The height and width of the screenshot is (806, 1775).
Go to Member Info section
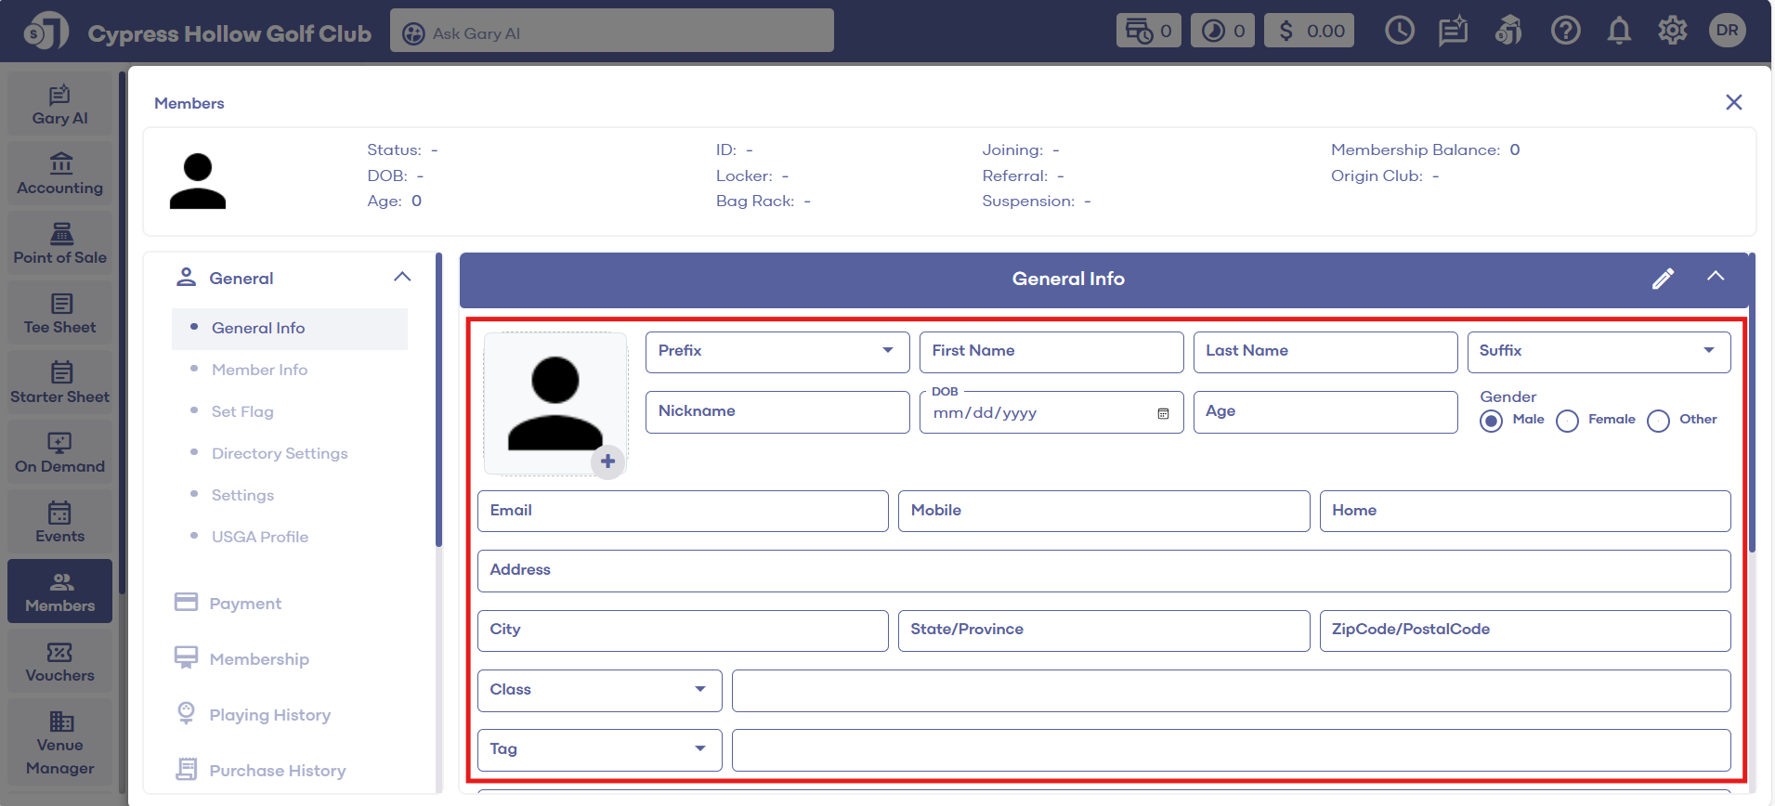click(259, 370)
